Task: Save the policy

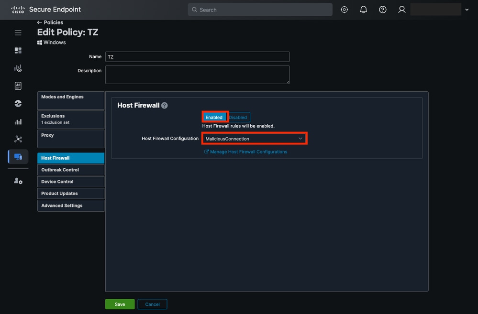Action: [x=120, y=304]
